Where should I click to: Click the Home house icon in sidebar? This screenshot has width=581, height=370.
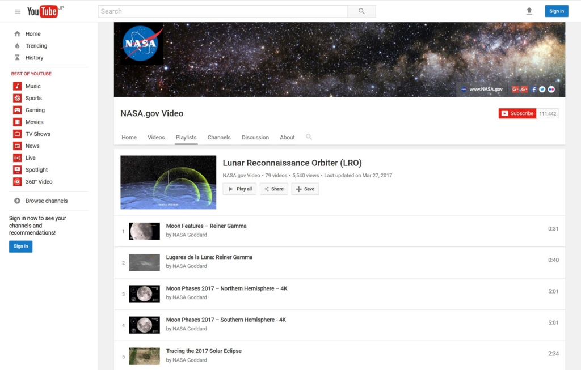point(17,33)
